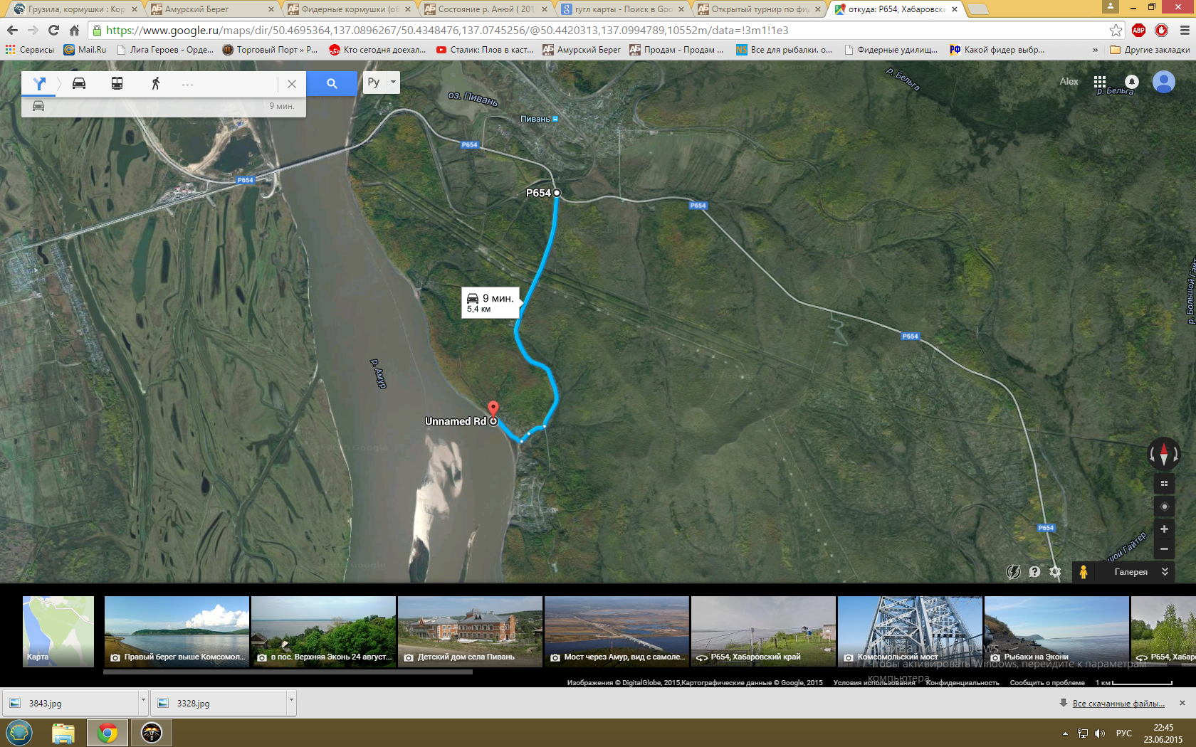Click Сообщить о проблеме link
Viewport: 1196px width, 747px height.
point(1046,683)
